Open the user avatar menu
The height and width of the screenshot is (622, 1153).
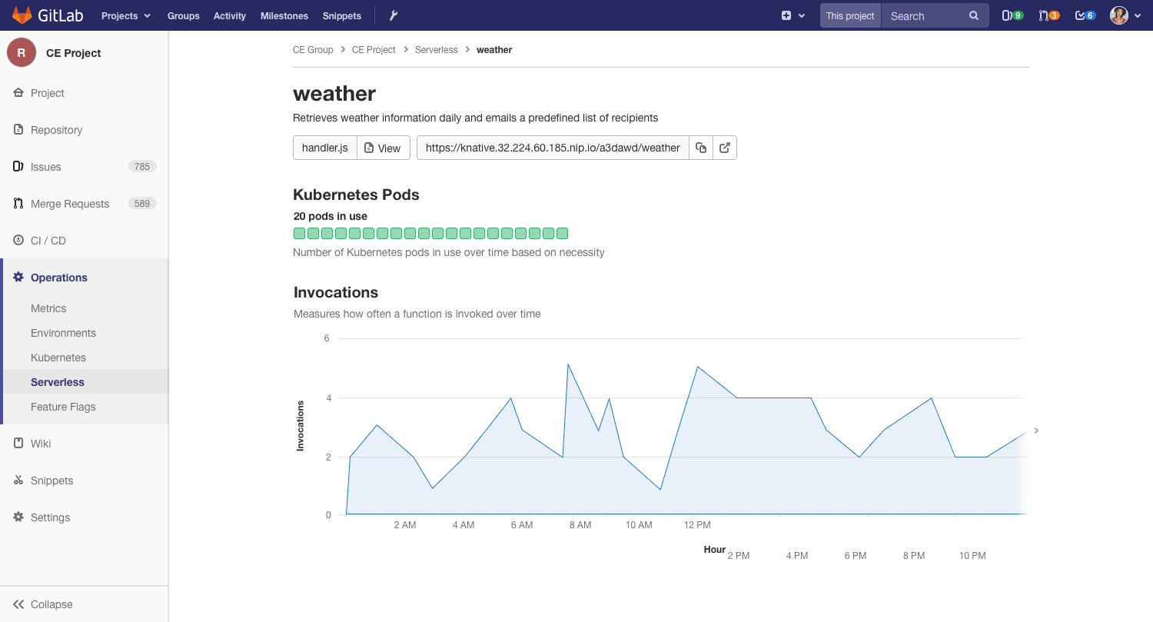pos(1120,15)
